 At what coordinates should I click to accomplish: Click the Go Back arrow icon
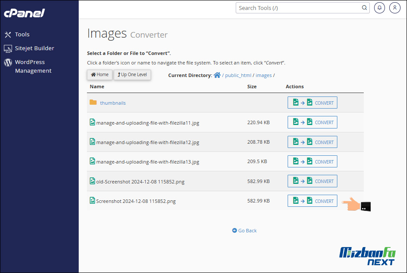tap(234, 231)
